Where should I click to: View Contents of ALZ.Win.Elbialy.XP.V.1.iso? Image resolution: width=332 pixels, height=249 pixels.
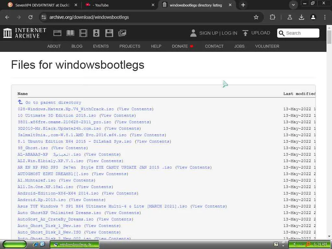point(105,161)
